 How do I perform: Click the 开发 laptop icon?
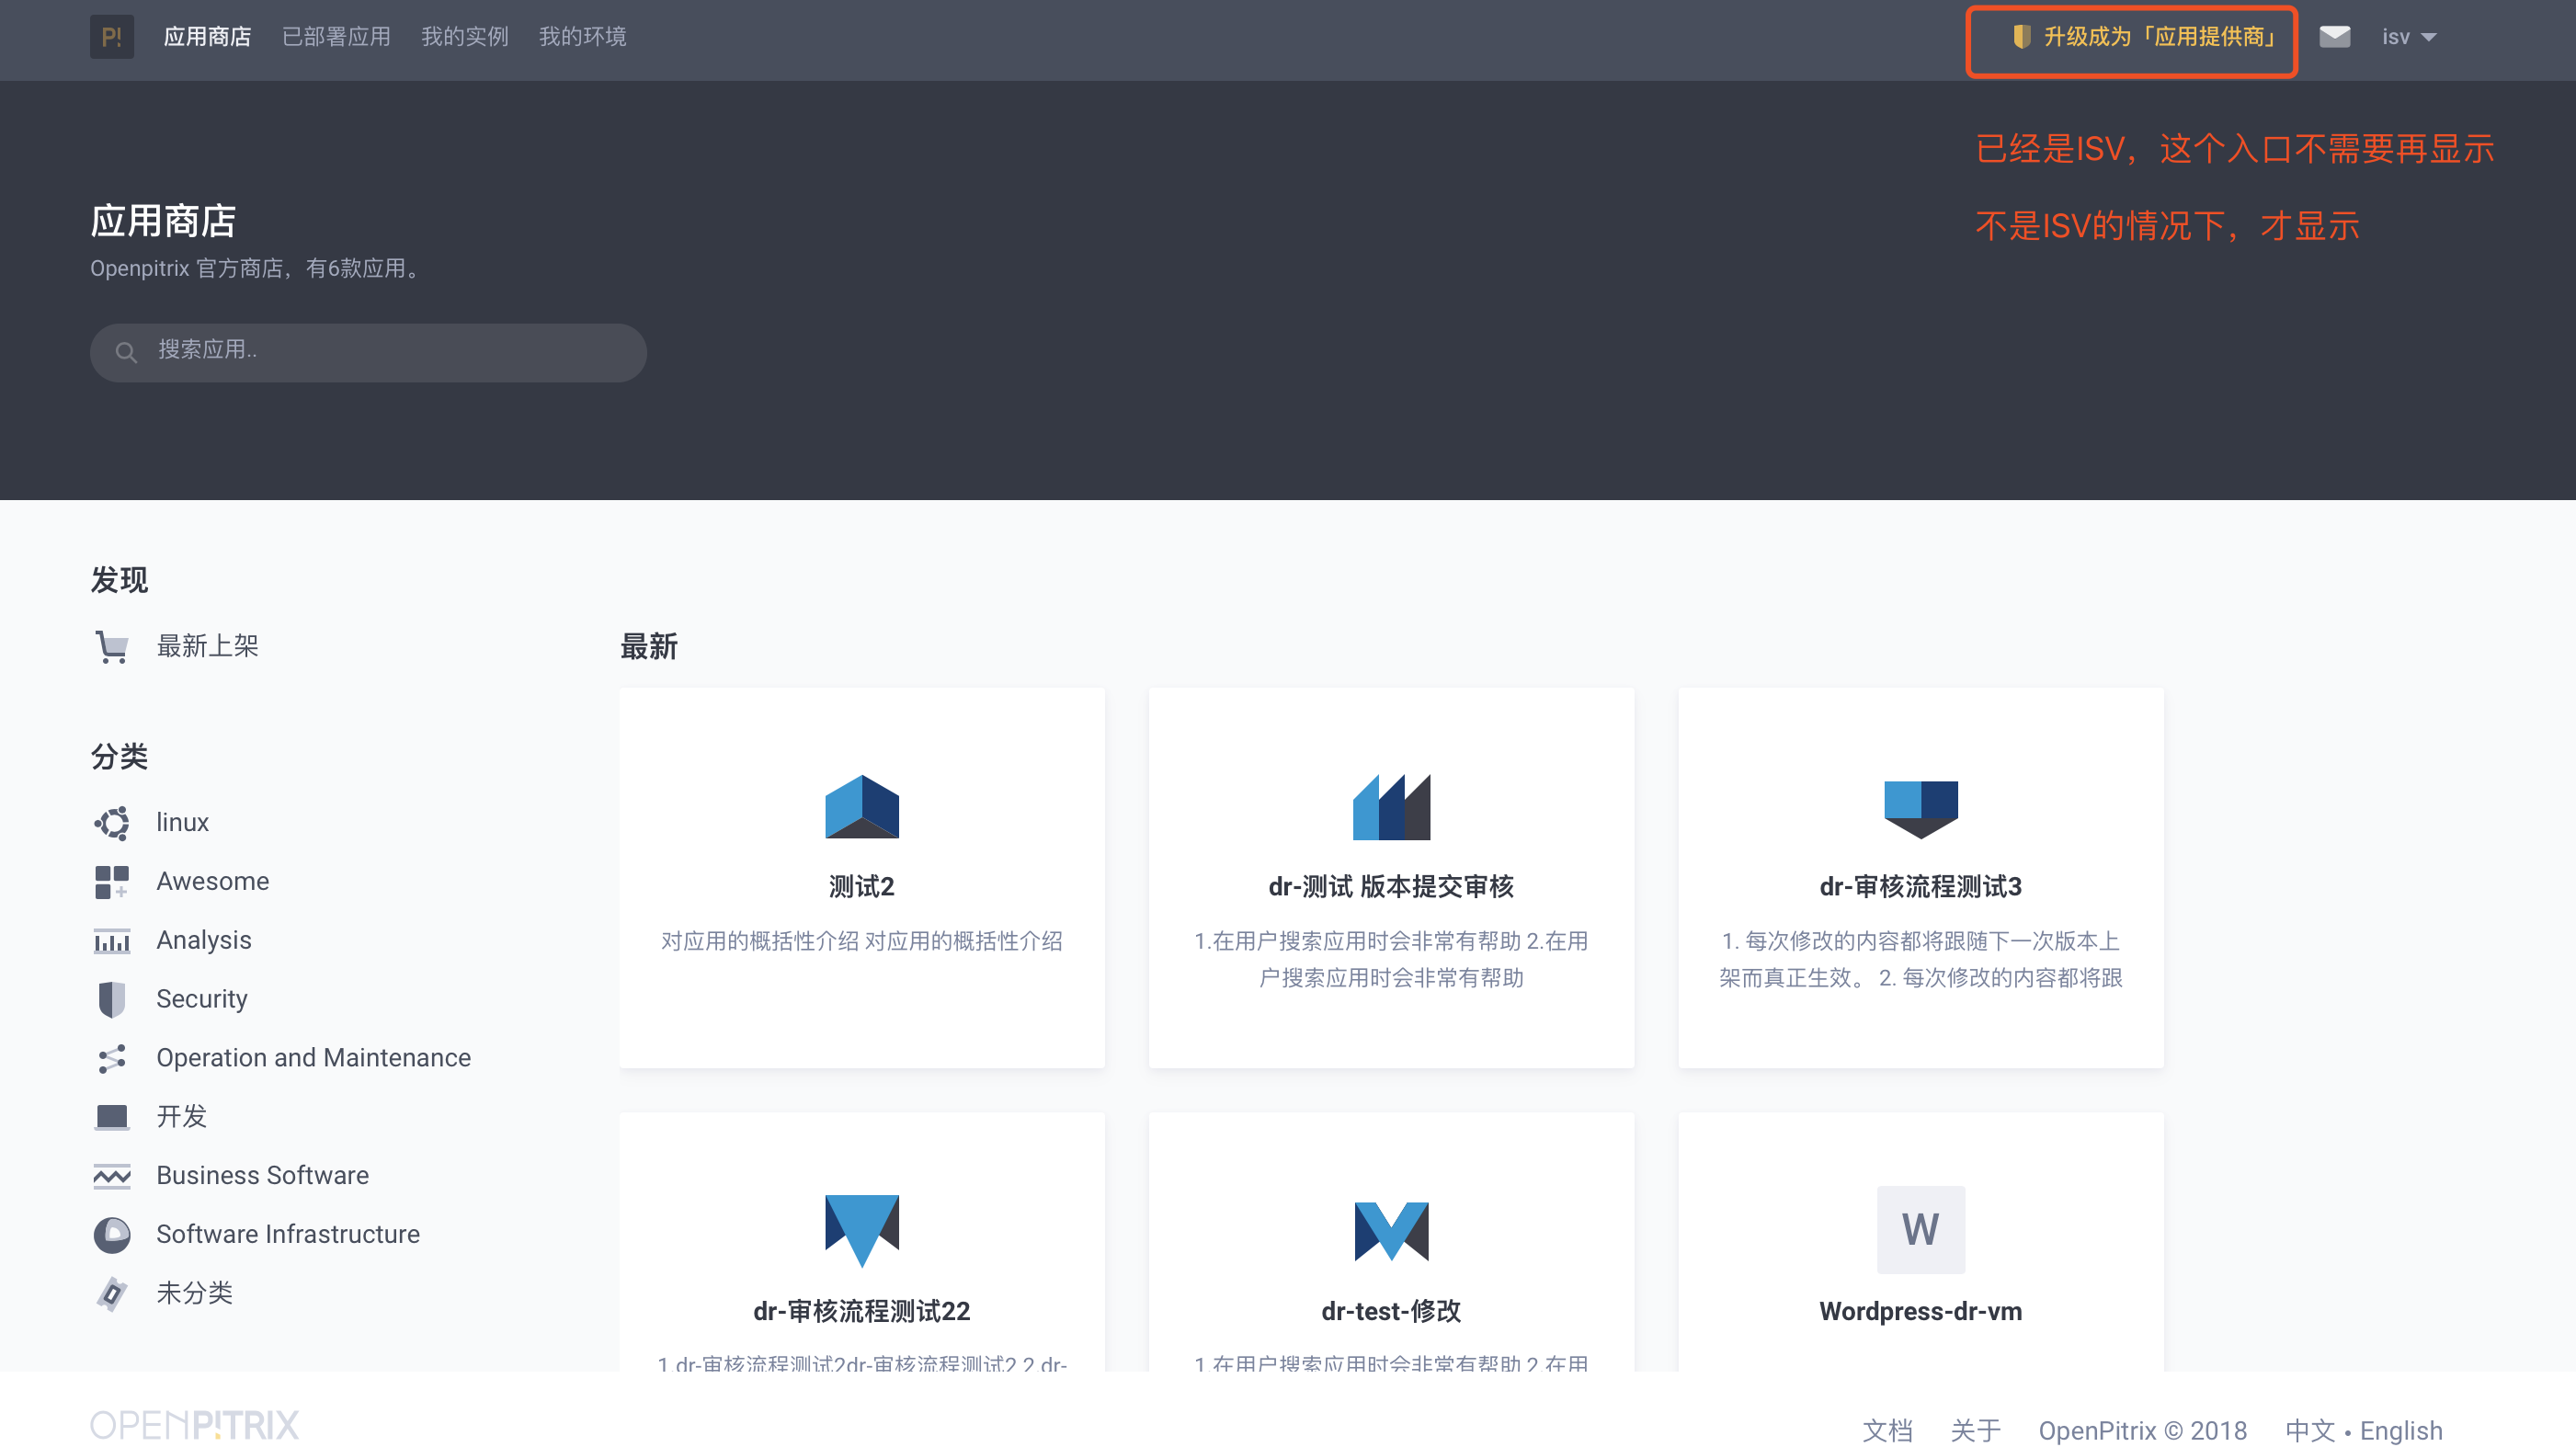point(111,1116)
